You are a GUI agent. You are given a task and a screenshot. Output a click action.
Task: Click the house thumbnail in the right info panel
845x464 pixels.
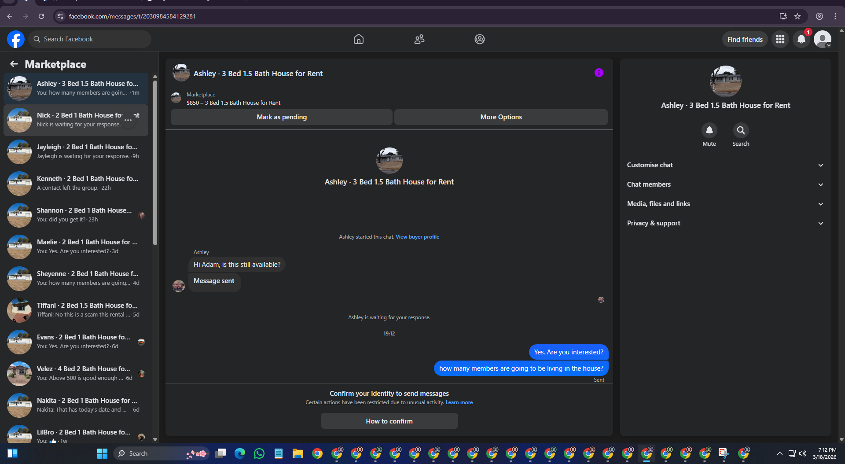[x=725, y=81]
